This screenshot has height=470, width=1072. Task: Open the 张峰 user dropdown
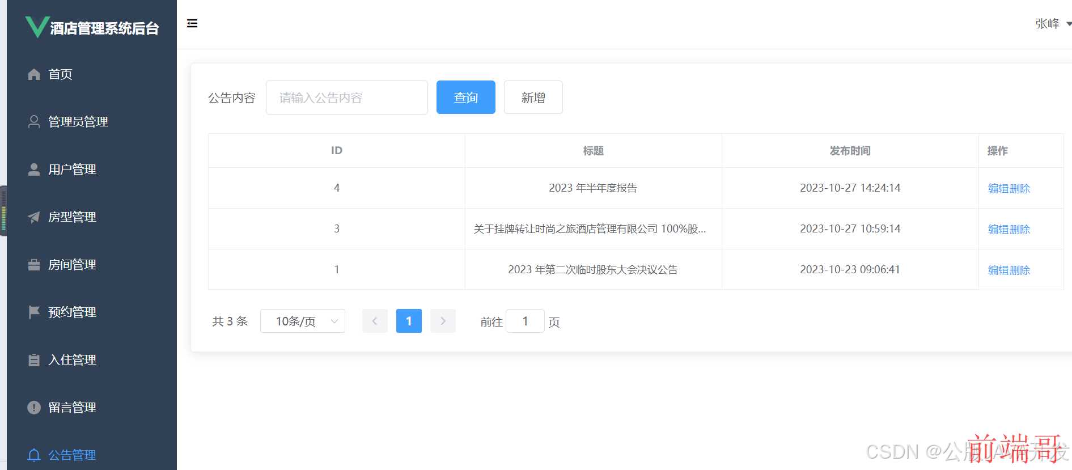point(1053,24)
